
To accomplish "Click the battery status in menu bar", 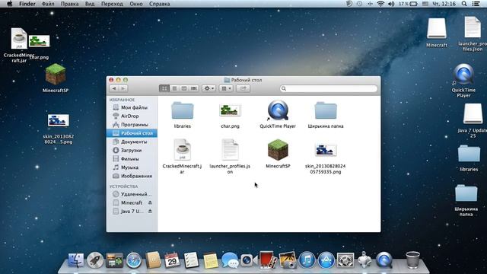I will click(408, 4).
